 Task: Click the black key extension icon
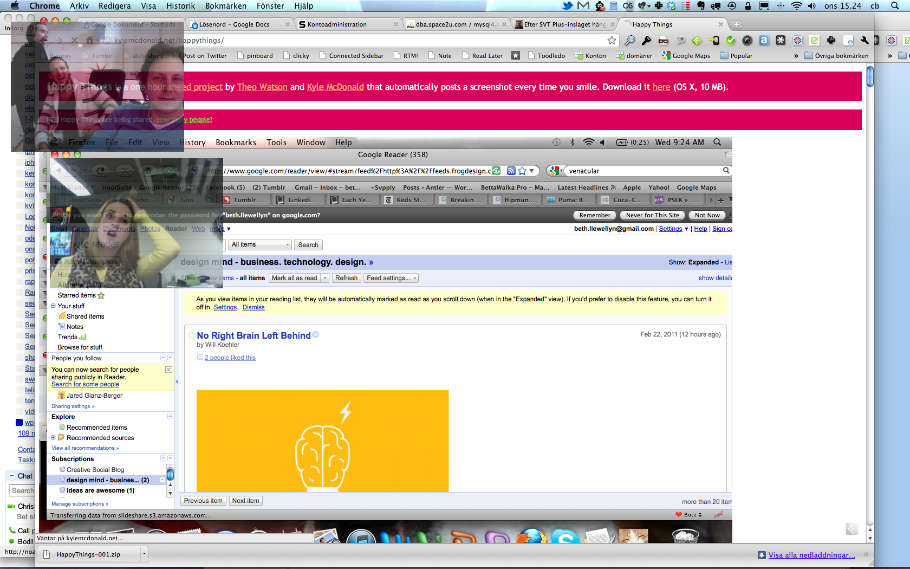tap(646, 41)
